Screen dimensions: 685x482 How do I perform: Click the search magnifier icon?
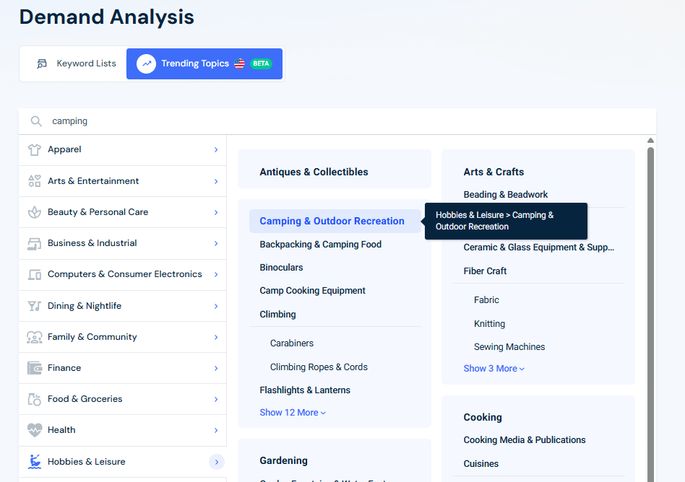click(36, 120)
